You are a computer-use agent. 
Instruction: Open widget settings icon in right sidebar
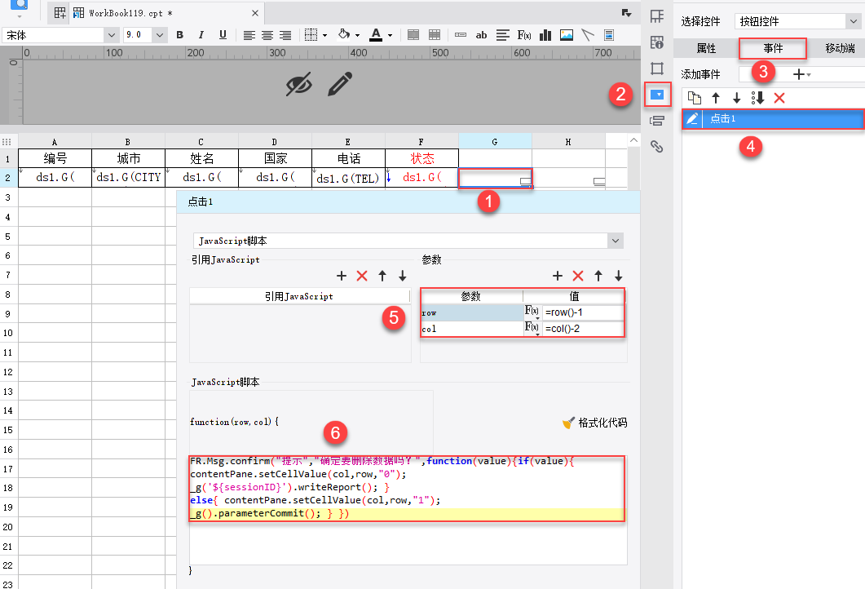[x=658, y=95]
